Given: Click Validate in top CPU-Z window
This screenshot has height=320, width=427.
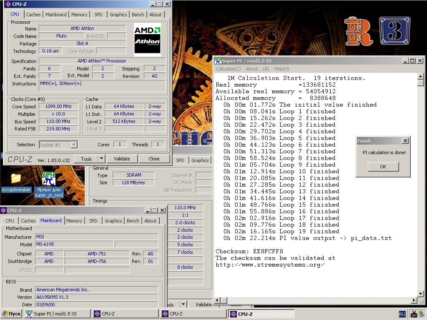Looking at the screenshot, I should coord(122,159).
